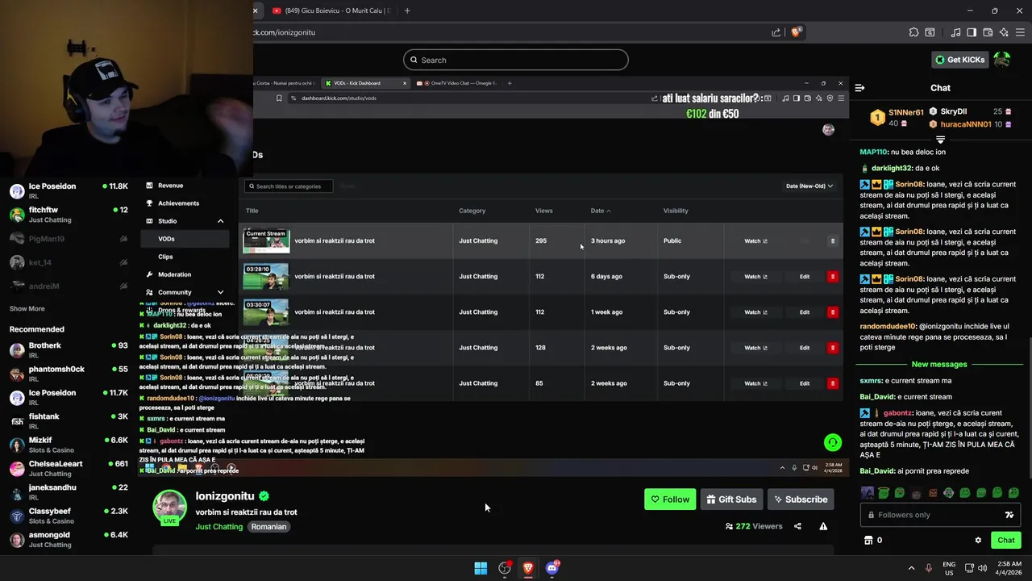1032x581 pixels.
Task: Send message with green Chat button
Action: [1006, 541]
